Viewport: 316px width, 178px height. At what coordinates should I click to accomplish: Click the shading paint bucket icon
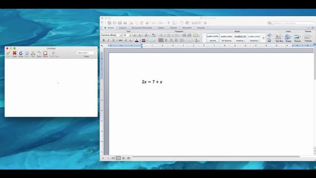coord(197,41)
